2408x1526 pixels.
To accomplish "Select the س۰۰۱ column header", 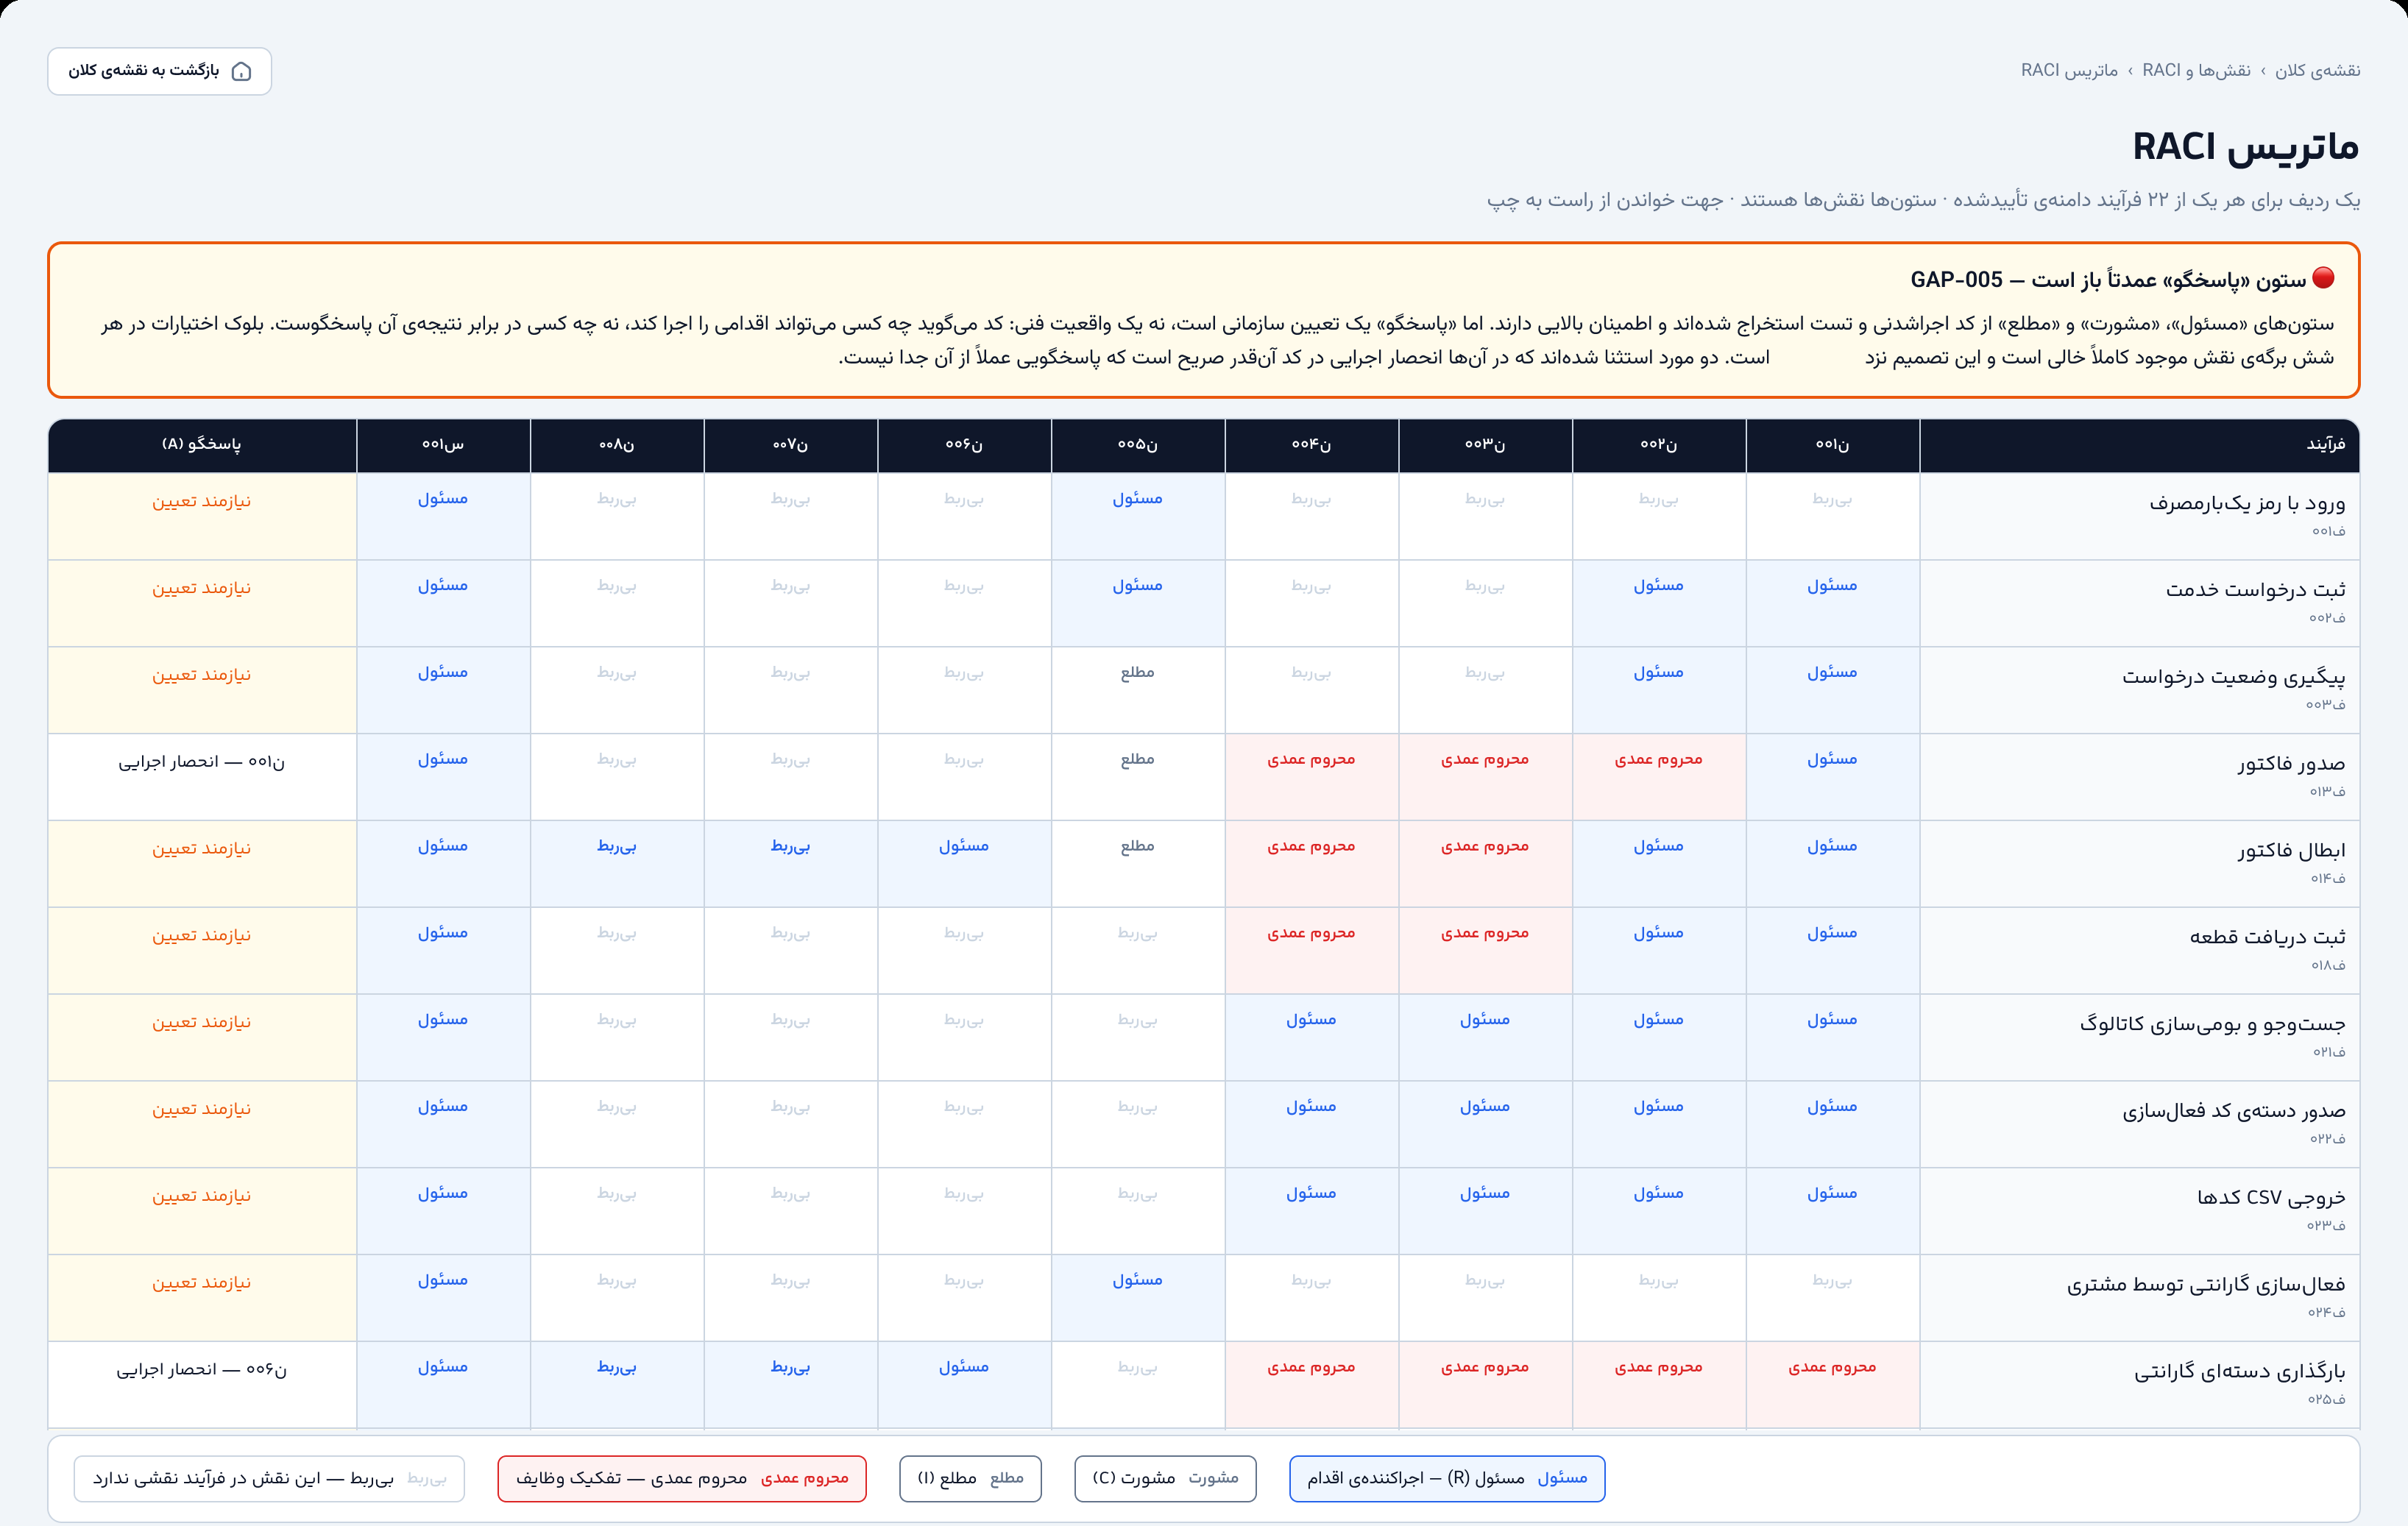I will 443,445.
